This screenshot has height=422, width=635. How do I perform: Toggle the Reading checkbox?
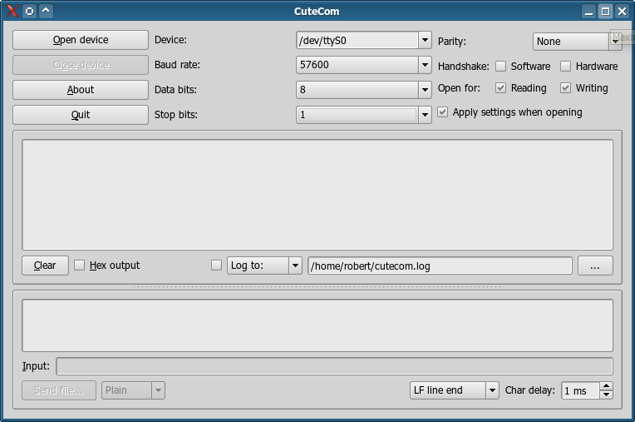point(500,88)
